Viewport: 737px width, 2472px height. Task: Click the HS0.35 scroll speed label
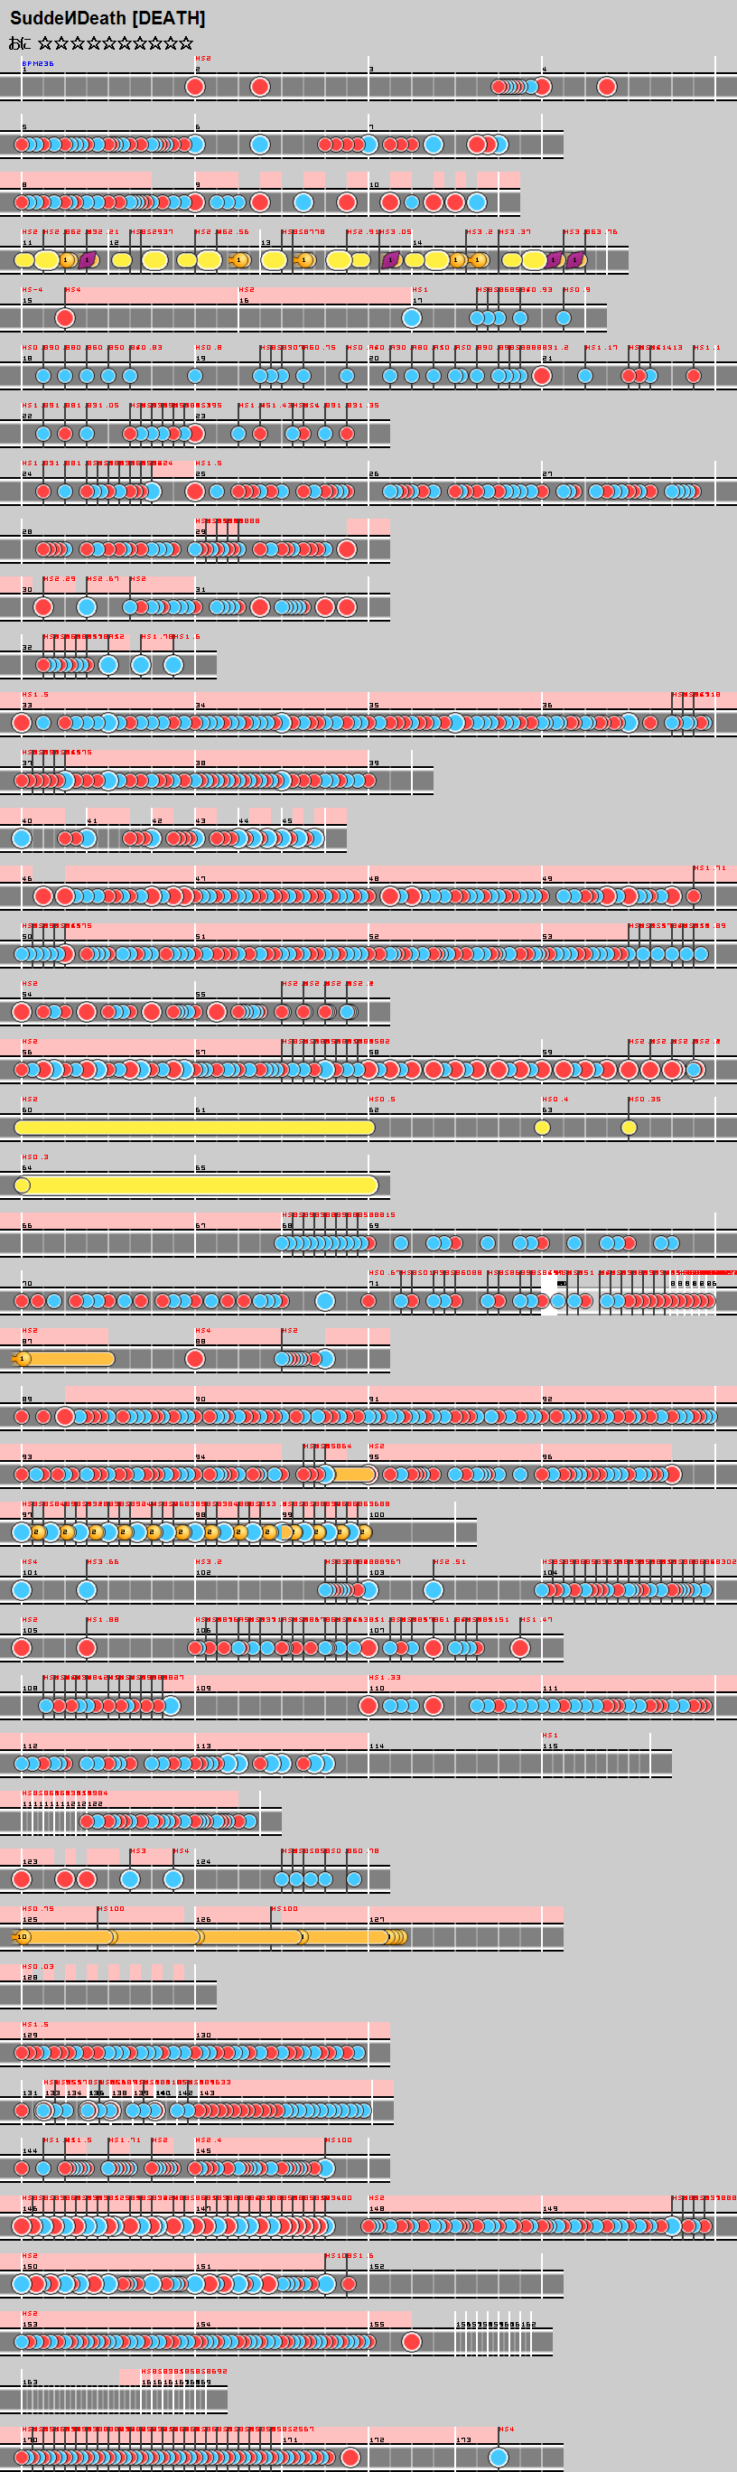coord(645,1100)
